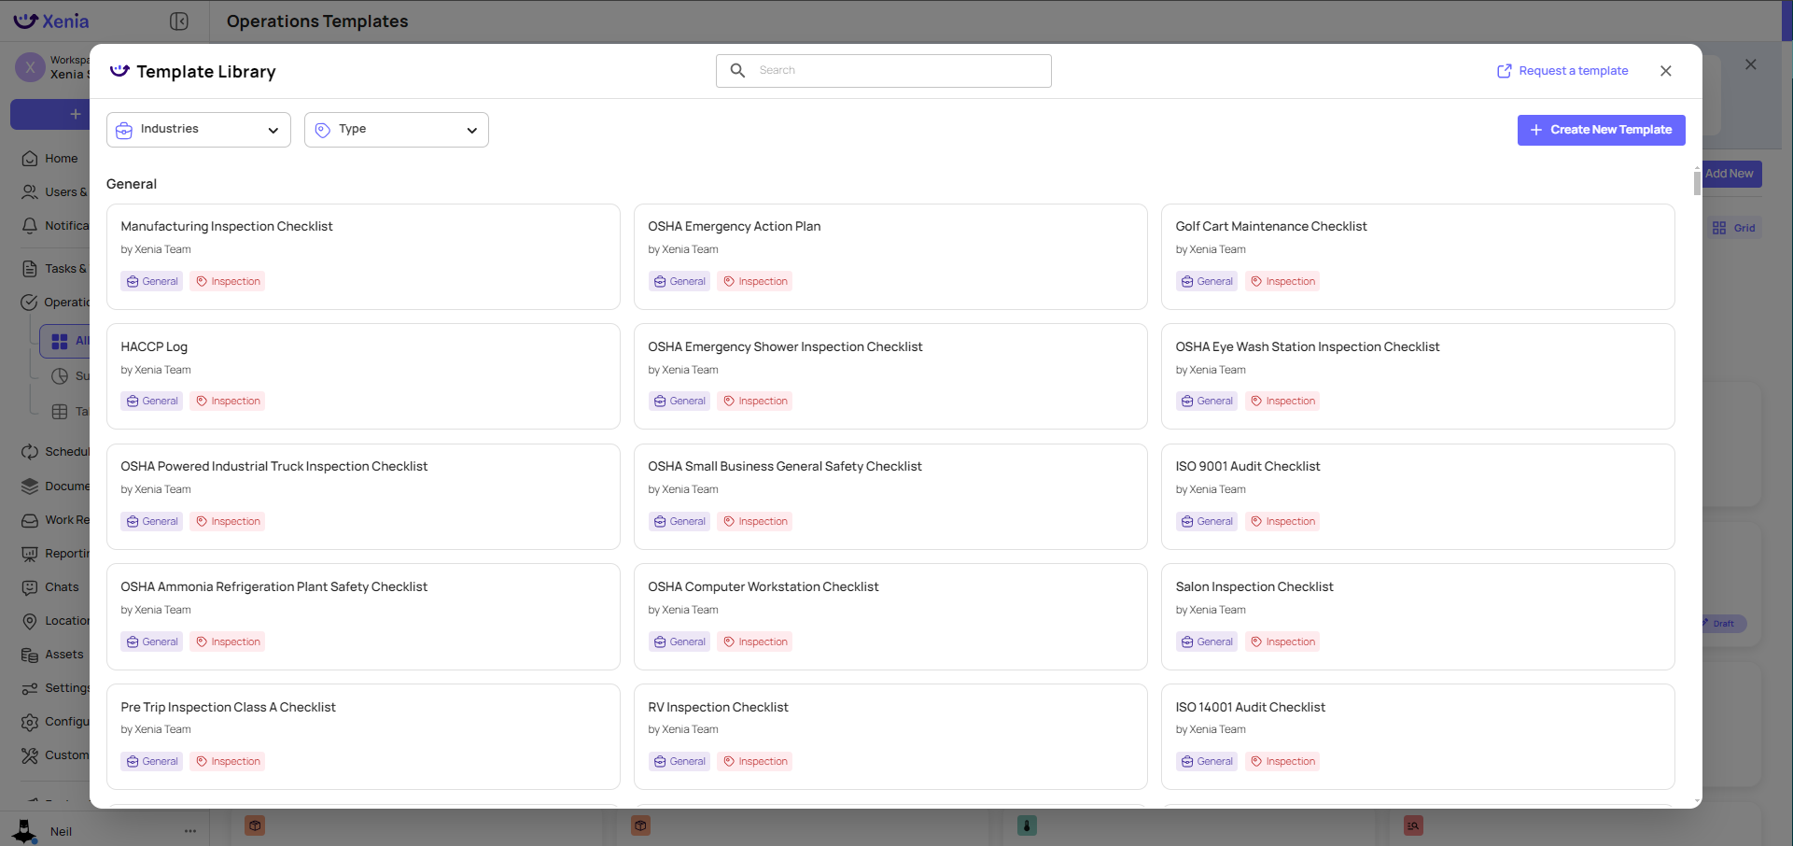Image resolution: width=1793 pixels, height=846 pixels.
Task: Click the Locations pin icon in sidebar
Action: (x=30, y=621)
